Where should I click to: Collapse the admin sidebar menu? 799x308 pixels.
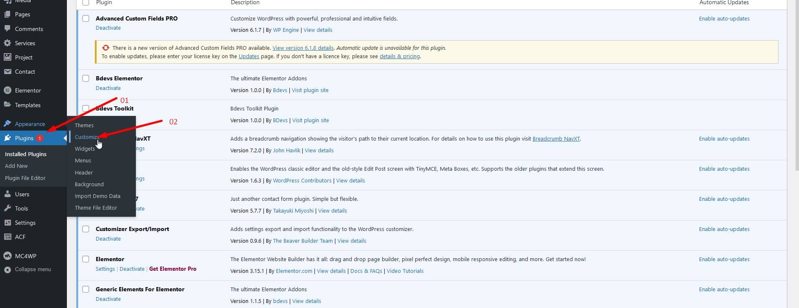(33, 269)
